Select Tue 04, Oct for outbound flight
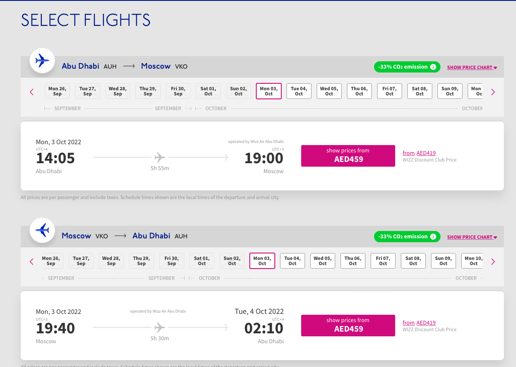The image size is (516, 367). (299, 91)
